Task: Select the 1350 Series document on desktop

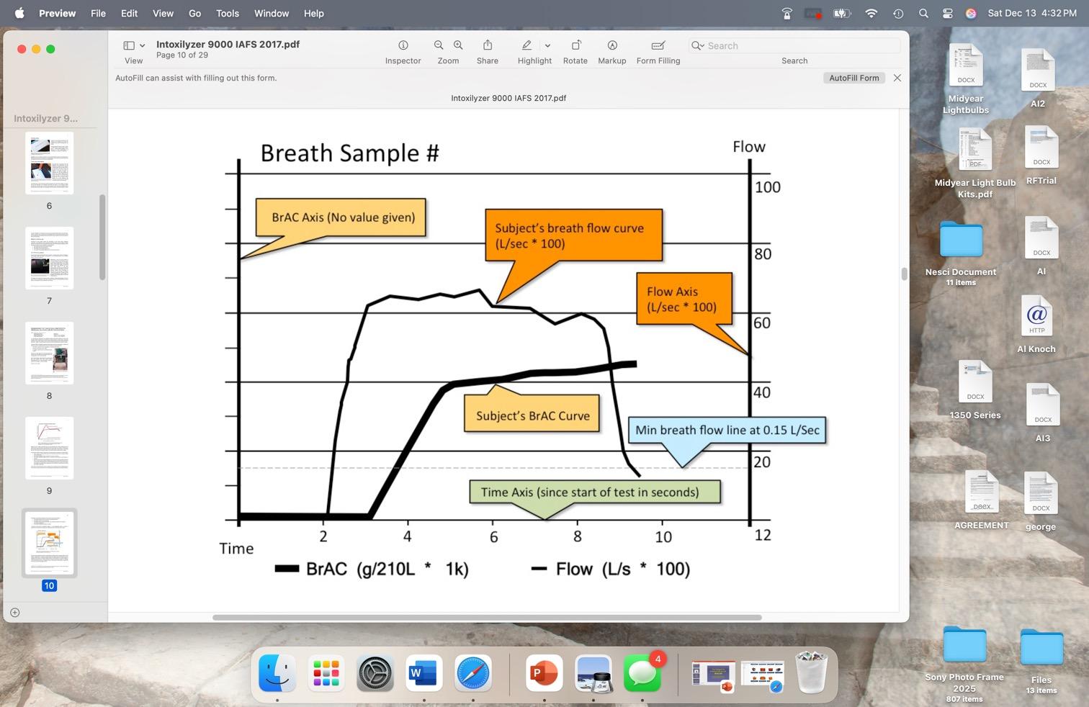Action: point(975,389)
